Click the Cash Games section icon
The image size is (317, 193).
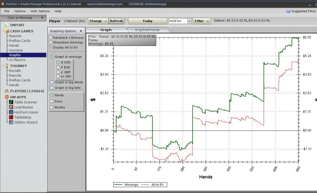6,31
